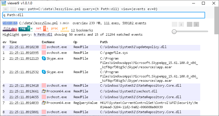Screen dimensions: 219x116
Task: Toggle the net events filter
Action: pos(39,28)
